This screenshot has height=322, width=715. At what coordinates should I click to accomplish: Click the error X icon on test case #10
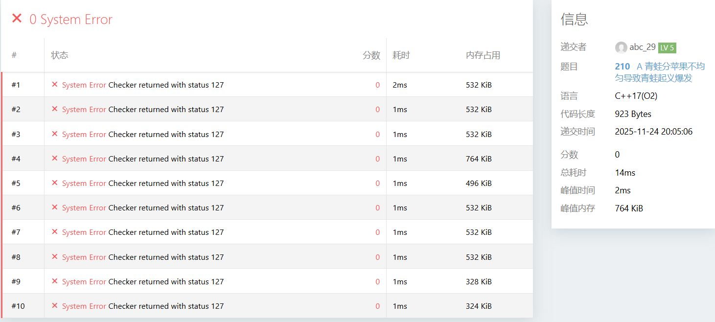(x=55, y=305)
